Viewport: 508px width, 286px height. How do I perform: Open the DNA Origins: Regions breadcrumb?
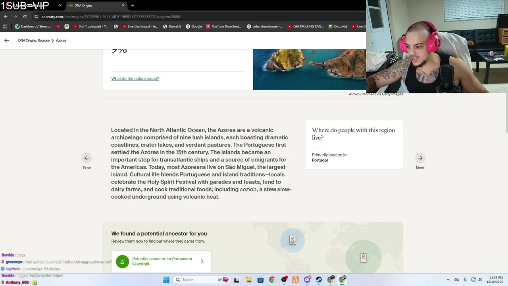coord(34,41)
